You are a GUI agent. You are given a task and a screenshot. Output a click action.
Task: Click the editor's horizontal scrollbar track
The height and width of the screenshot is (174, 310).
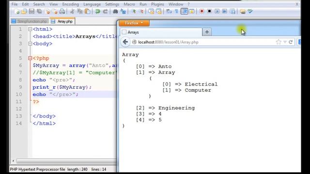pyautogui.click(x=67, y=161)
